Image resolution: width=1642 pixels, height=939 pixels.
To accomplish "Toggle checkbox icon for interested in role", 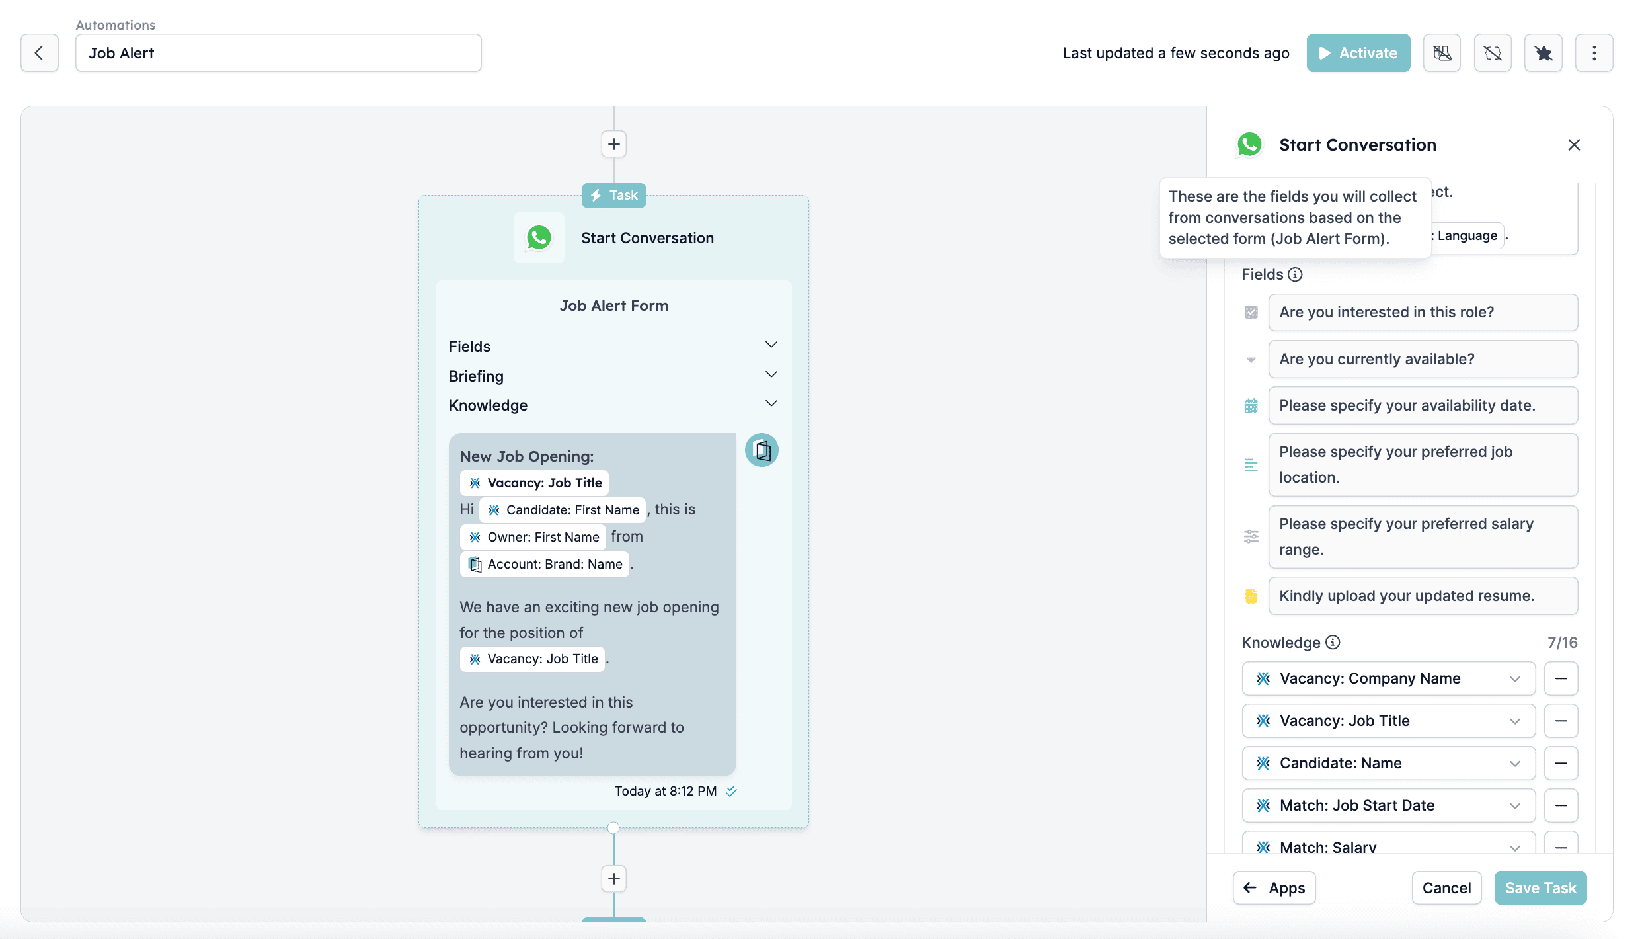I will pyautogui.click(x=1251, y=313).
